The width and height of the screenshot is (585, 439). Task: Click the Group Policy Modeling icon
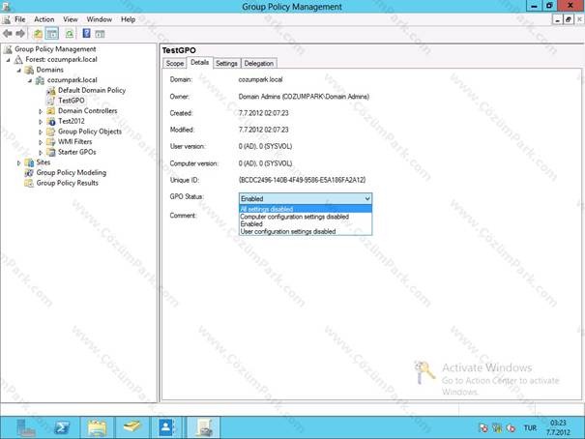click(x=29, y=173)
